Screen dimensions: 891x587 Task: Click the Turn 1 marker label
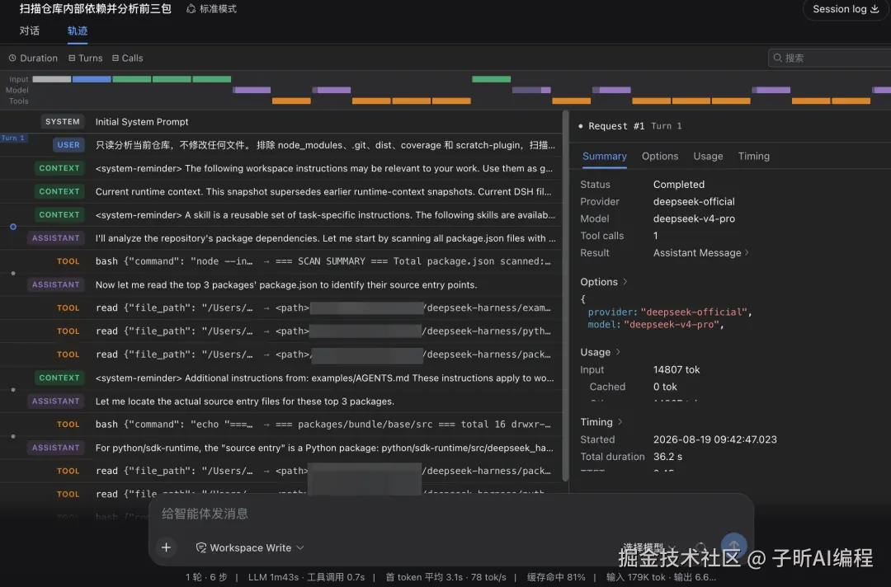point(13,138)
